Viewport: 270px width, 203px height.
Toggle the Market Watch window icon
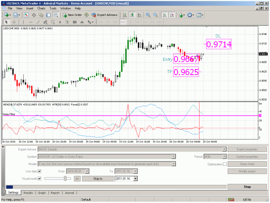point(26,15)
